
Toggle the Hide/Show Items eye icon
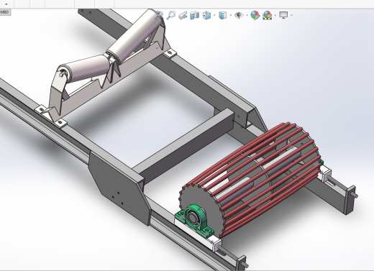[x=239, y=15]
